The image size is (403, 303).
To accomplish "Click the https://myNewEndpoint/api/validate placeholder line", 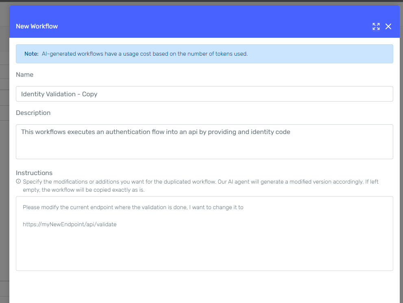I will point(70,224).
